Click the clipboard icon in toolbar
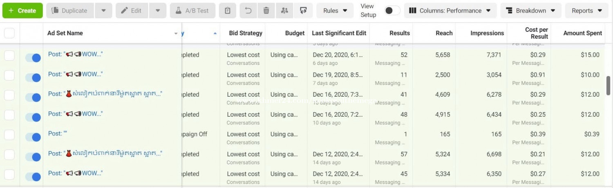613x188 pixels. (228, 11)
